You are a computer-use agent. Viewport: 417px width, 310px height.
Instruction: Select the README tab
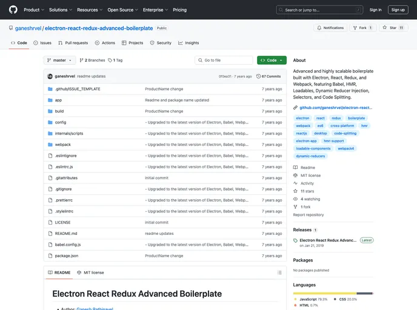tap(59, 272)
